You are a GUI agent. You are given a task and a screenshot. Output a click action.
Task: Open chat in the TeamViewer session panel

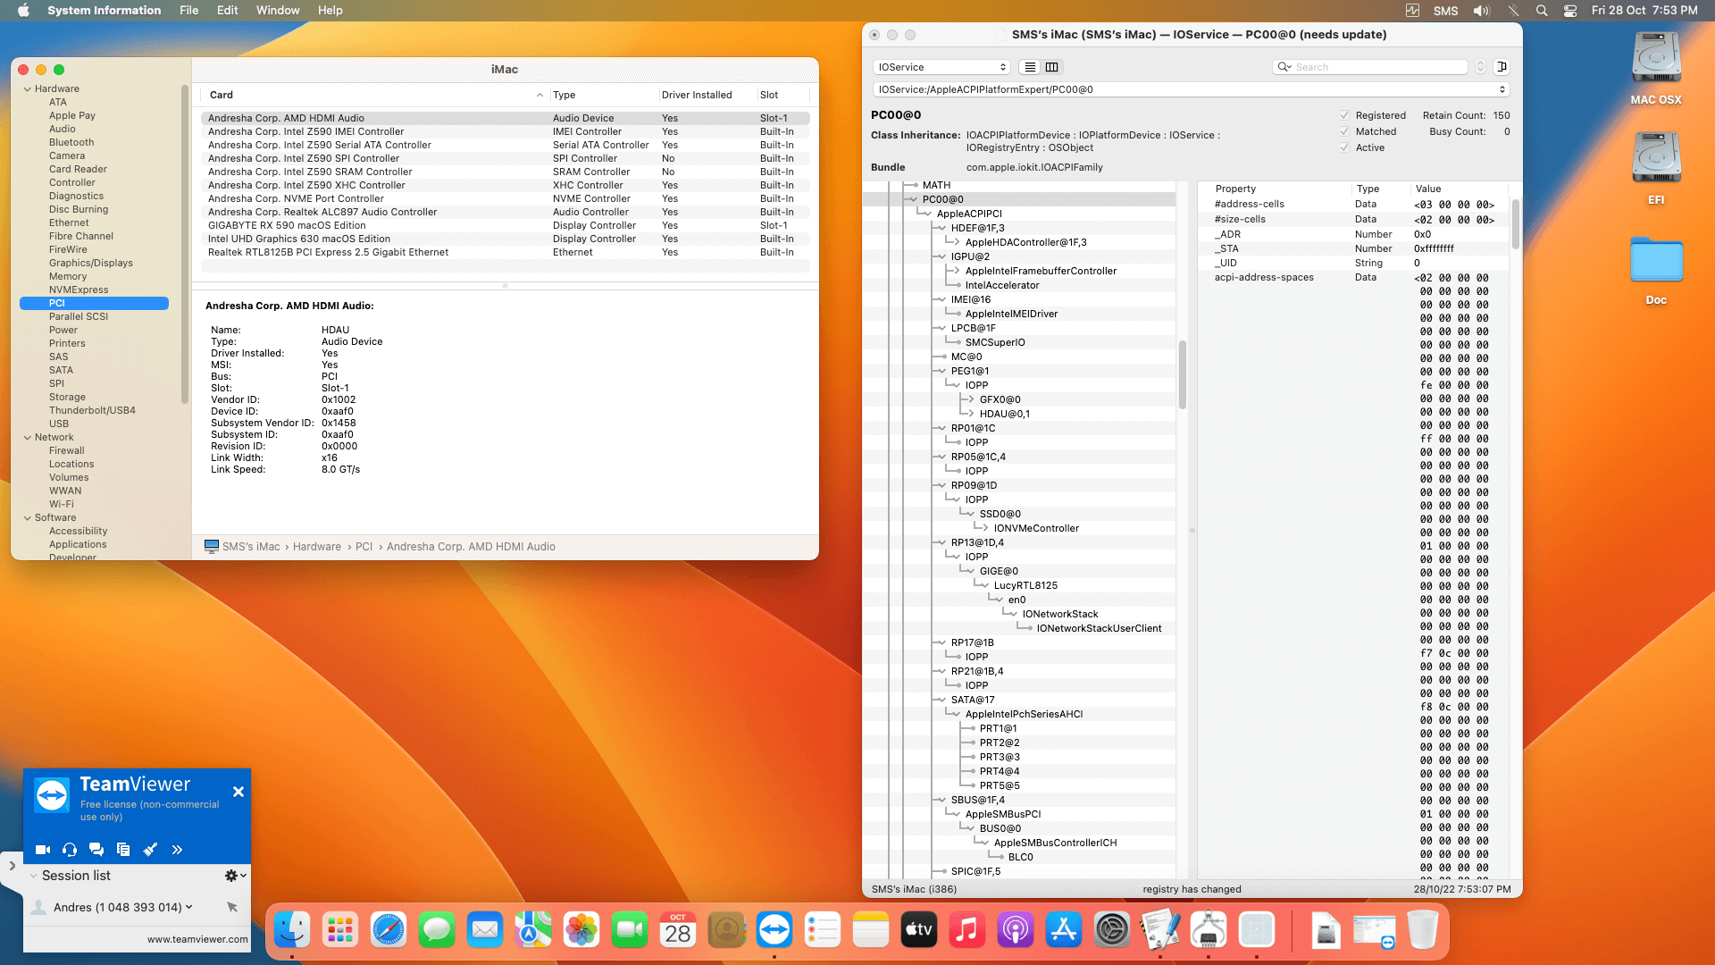(96, 850)
